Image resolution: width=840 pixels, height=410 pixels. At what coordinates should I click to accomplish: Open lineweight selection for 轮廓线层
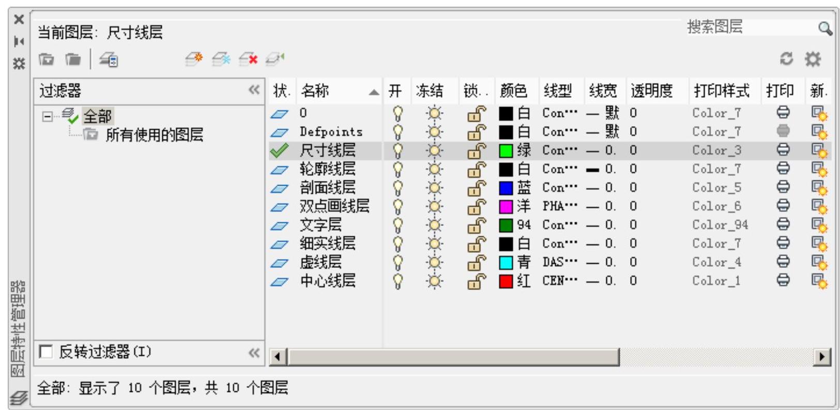click(x=602, y=169)
